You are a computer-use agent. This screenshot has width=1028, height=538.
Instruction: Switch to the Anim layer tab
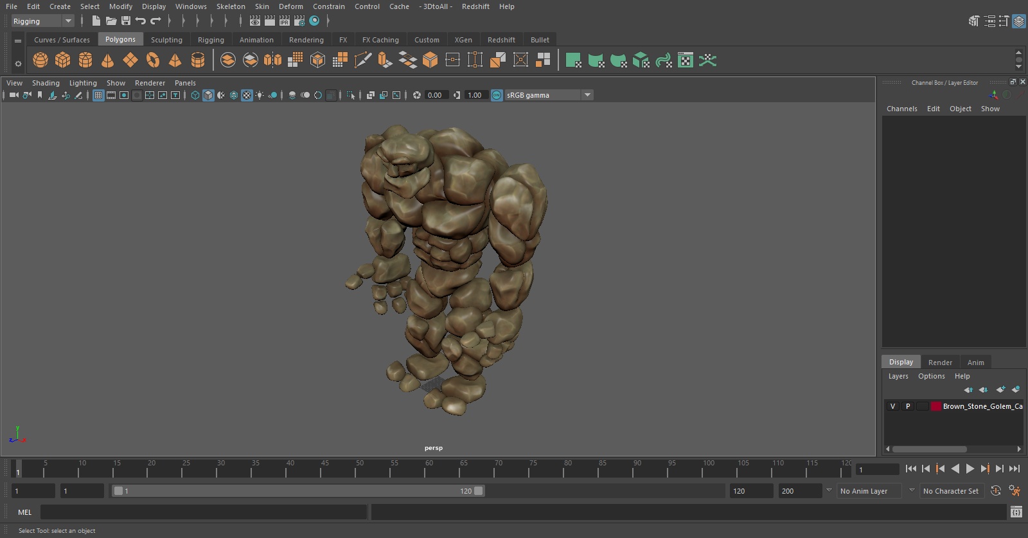click(975, 363)
